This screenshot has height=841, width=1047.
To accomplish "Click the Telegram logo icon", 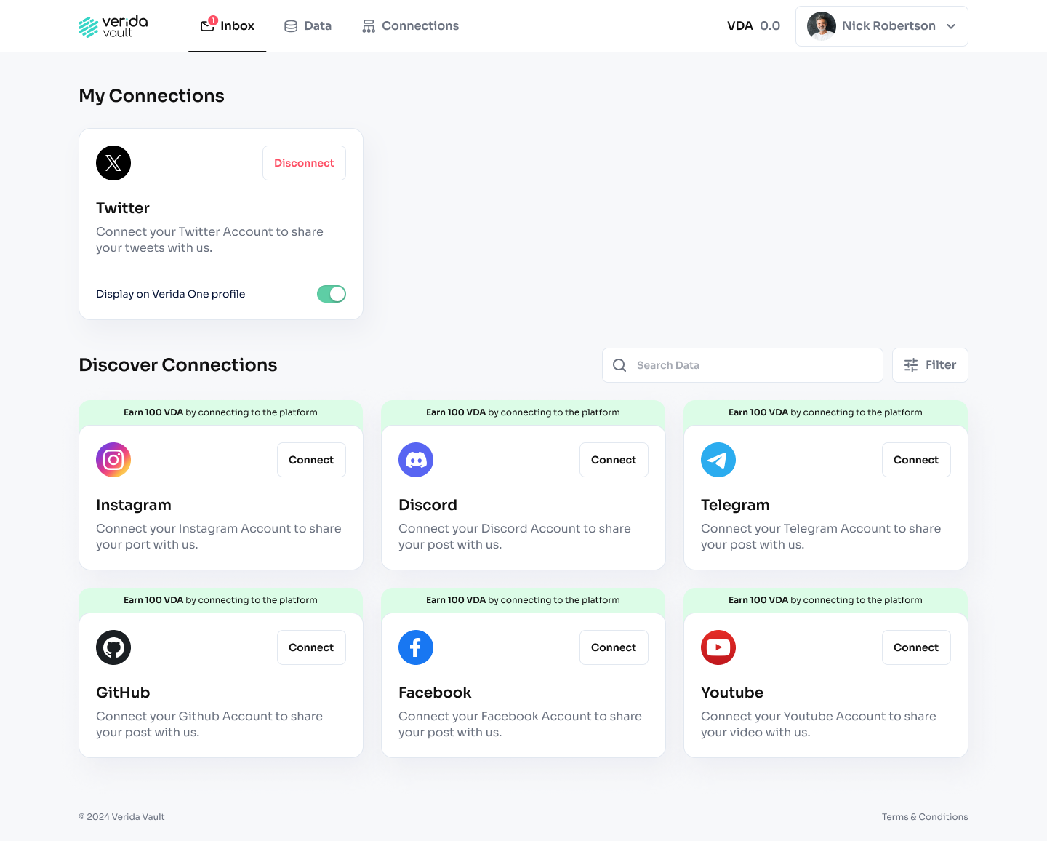I will (x=718, y=460).
